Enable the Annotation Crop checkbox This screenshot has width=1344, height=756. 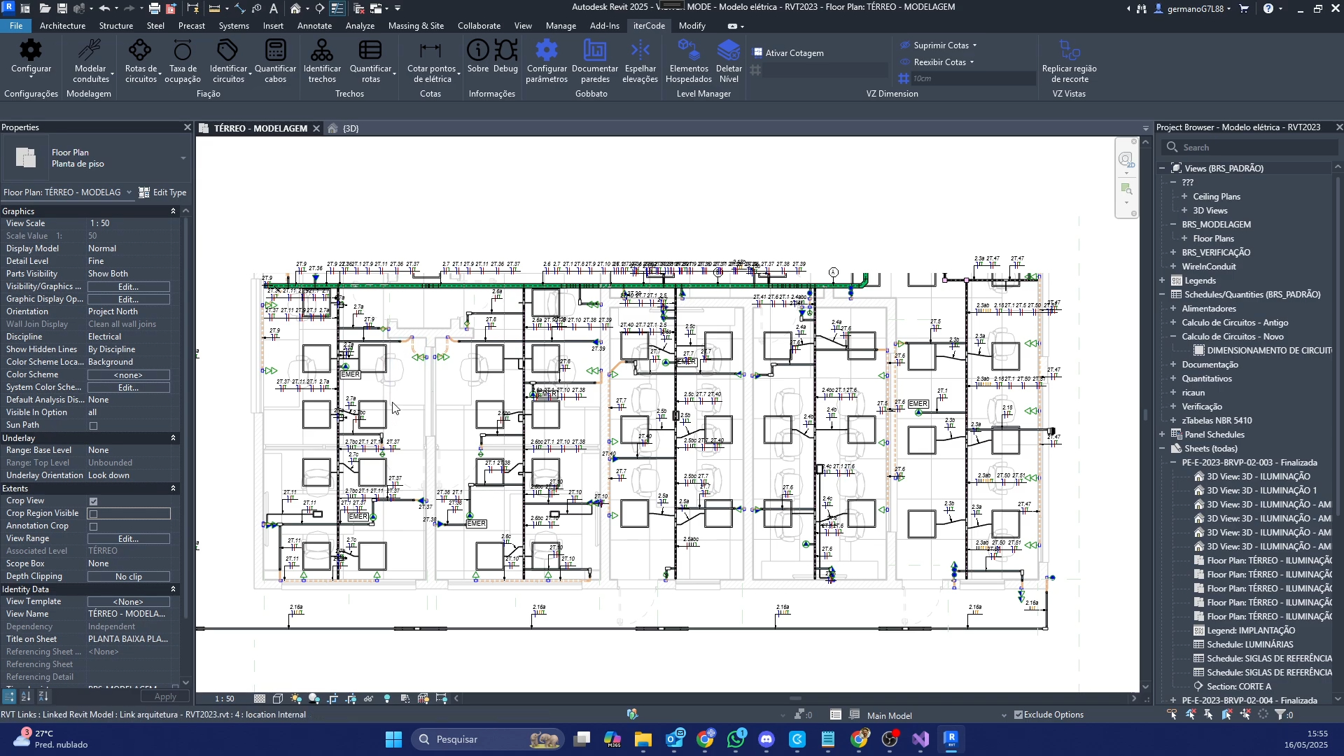point(93,526)
